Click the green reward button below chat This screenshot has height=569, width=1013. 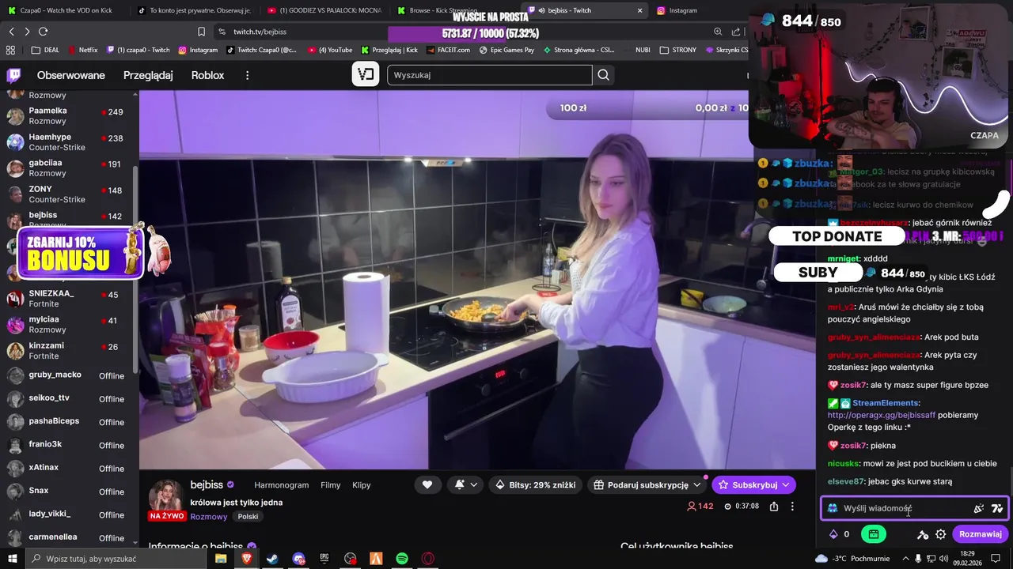[x=873, y=534]
